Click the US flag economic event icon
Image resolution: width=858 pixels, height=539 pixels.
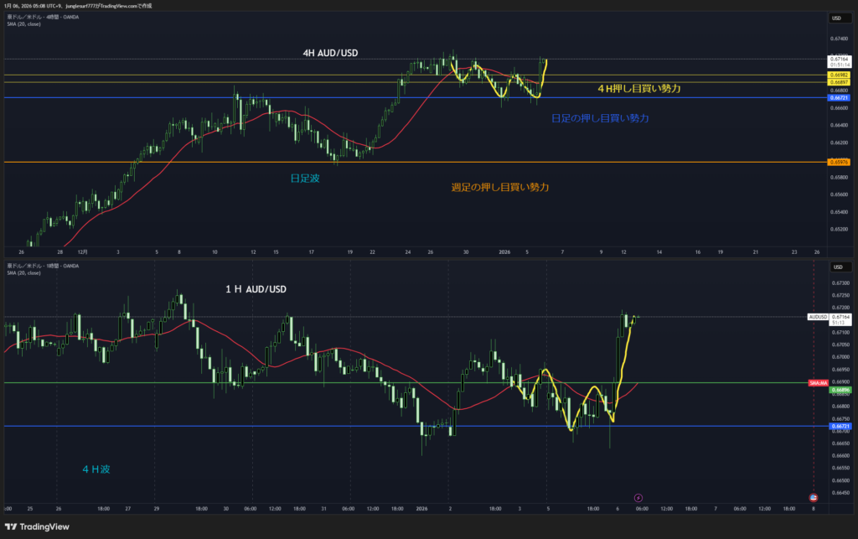[812, 497]
